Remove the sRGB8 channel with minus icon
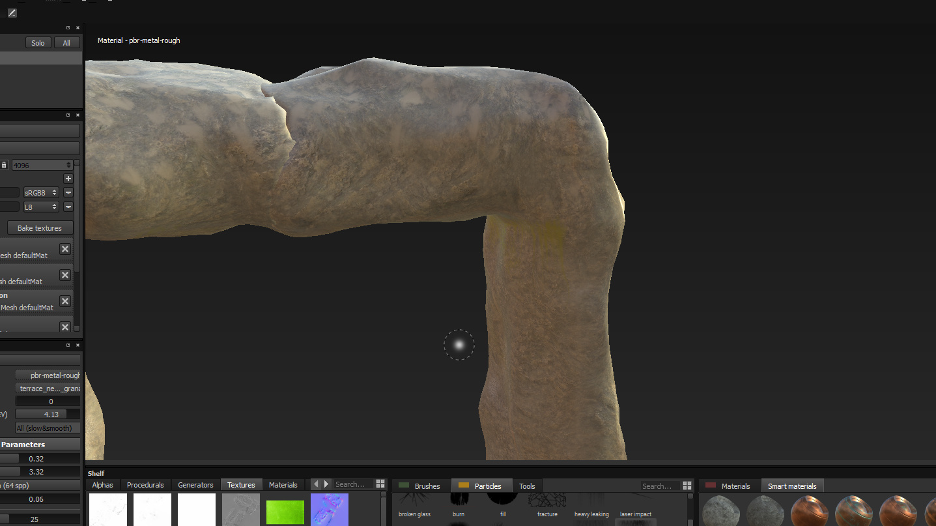 [x=68, y=192]
